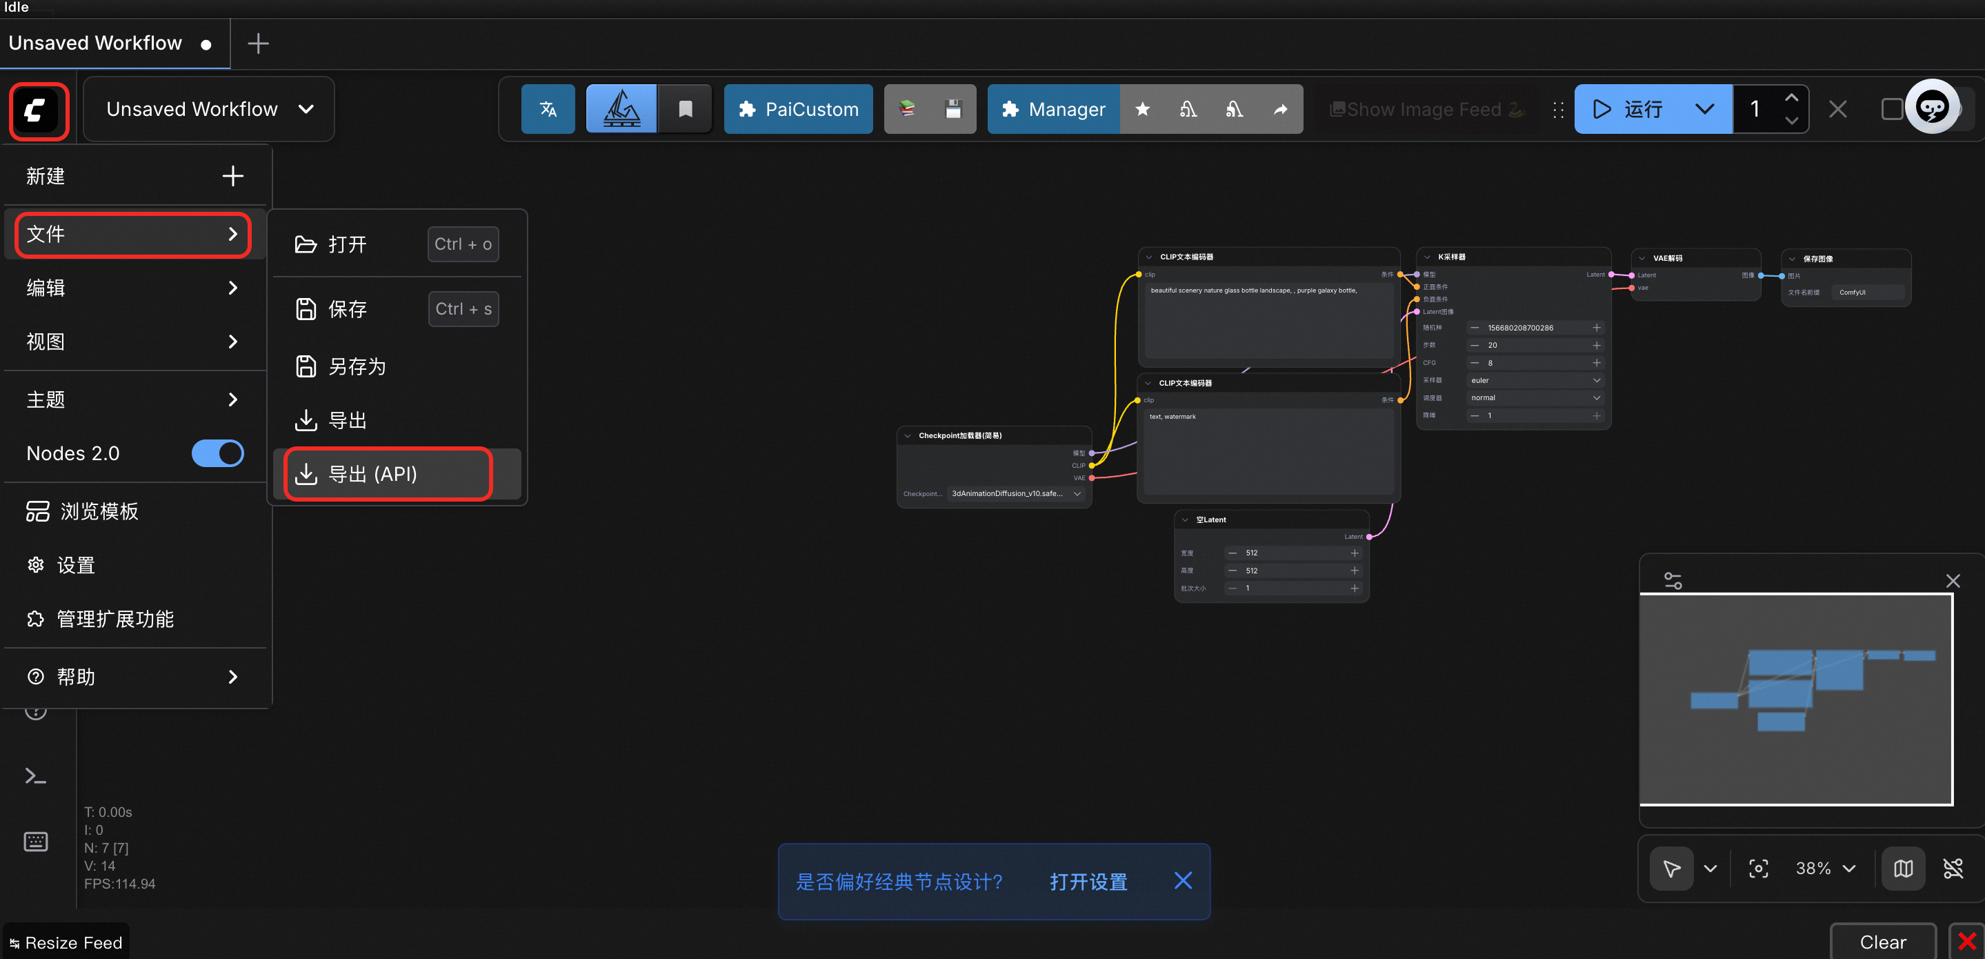
Task: Expand the Unsaved Workflow dropdown
Action: 306,109
